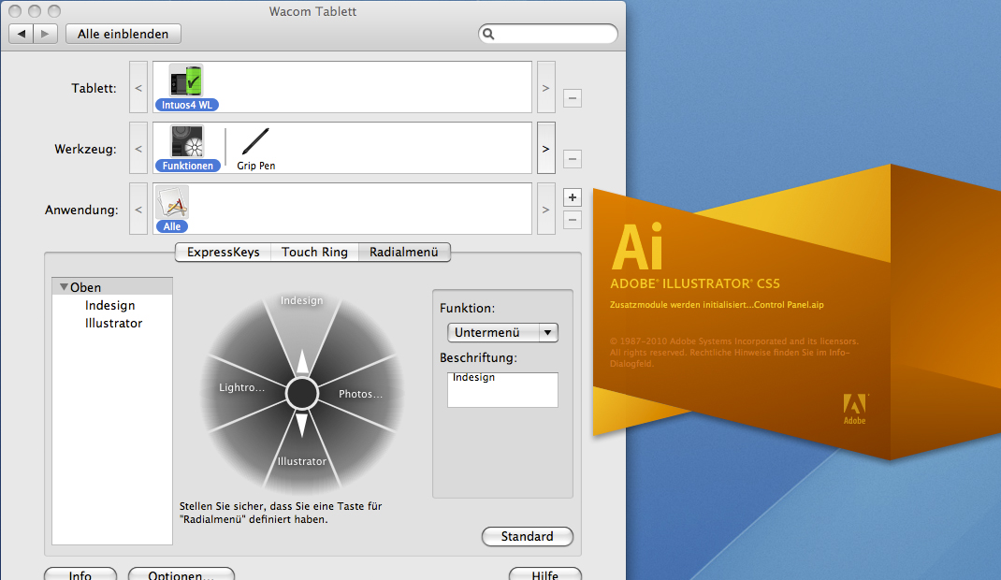
Task: Open the Funktion Untermenü dropdown
Action: [502, 332]
